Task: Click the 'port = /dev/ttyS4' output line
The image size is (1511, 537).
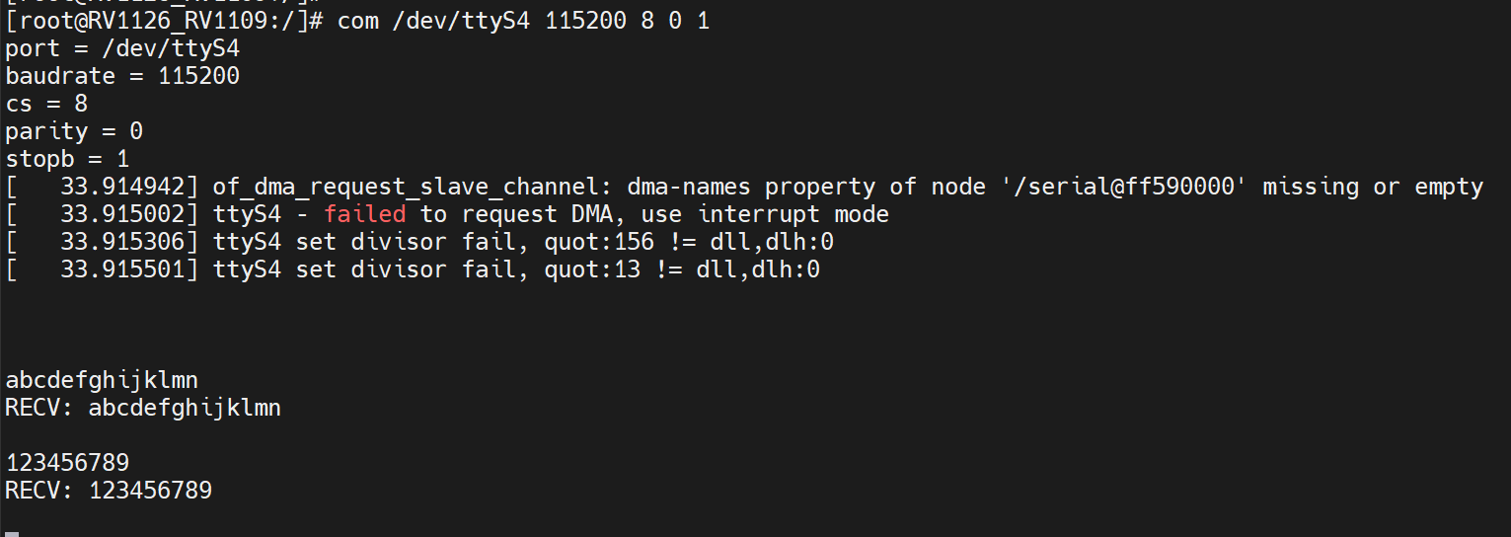Action: [122, 48]
